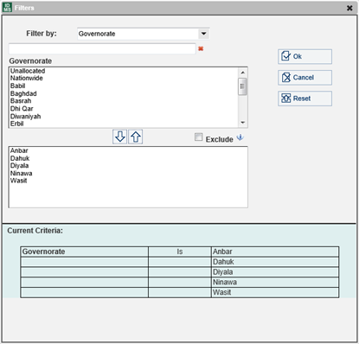This screenshot has width=359, height=344.
Task: Confirm filters with the Ok button
Action: pos(305,56)
